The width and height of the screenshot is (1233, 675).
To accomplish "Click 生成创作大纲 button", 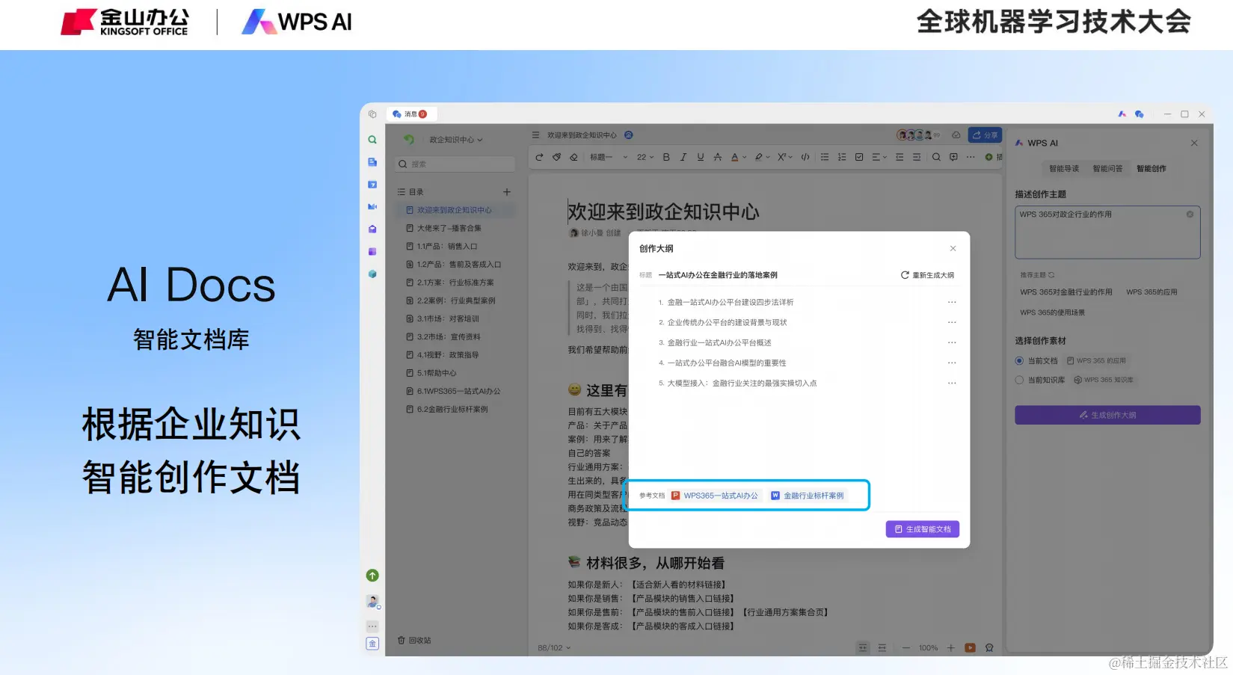I will (1107, 415).
